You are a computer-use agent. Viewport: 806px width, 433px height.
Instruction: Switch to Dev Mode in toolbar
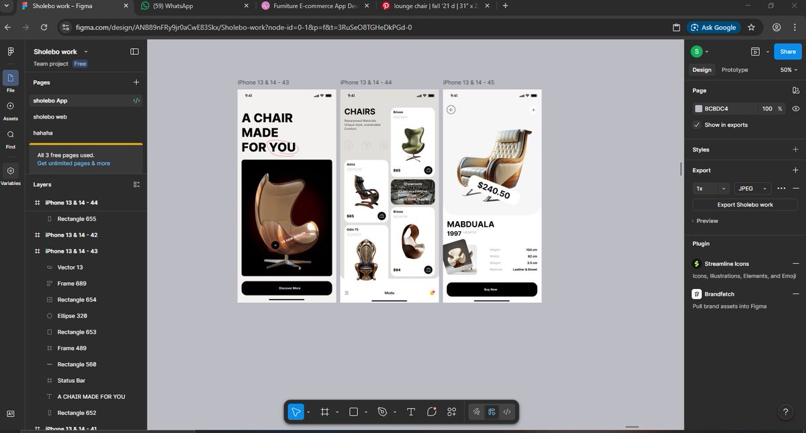coord(507,412)
